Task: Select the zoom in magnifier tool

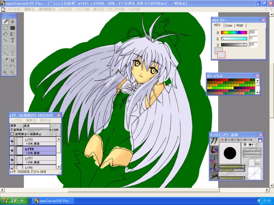Action: (5, 73)
